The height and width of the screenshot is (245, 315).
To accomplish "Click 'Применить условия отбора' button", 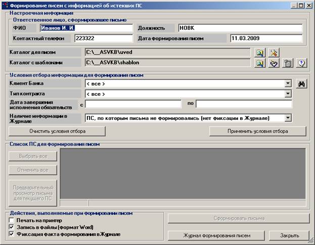I will tap(257, 131).
